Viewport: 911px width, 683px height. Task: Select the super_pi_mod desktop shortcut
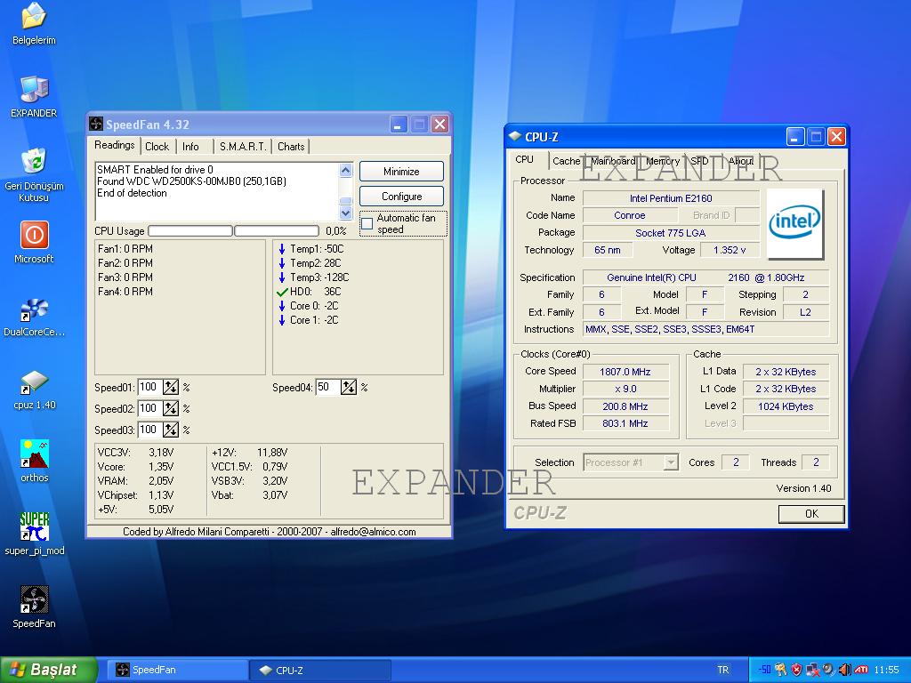coord(35,526)
